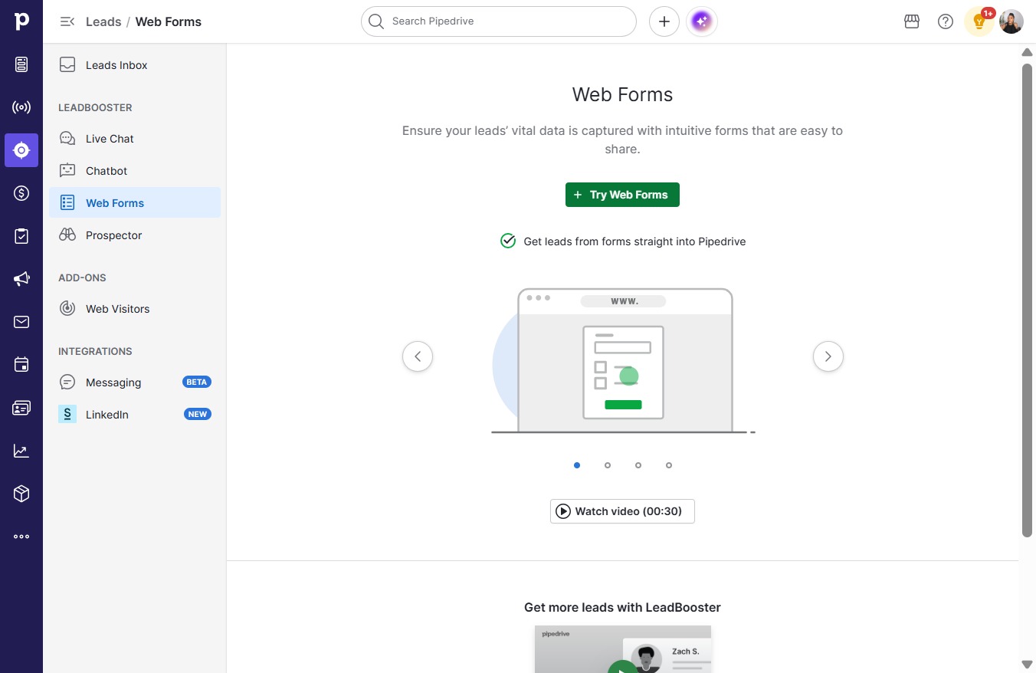The image size is (1036, 673).
Task: Click the "Web Forms" breadcrumb text
Action: point(169,21)
